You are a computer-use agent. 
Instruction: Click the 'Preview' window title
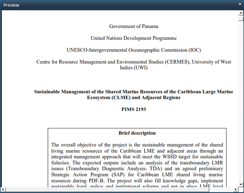[11, 5]
